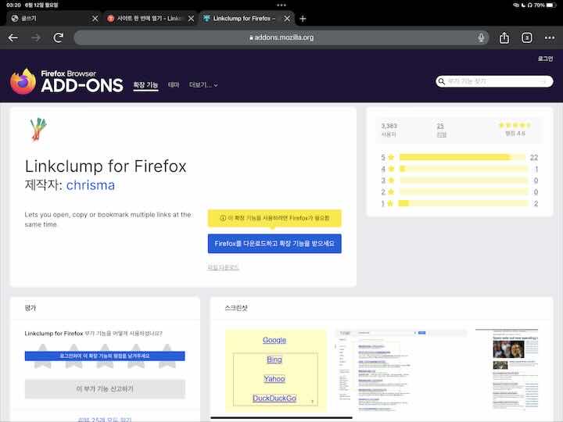Click the 스크린샷 section heading

point(236,308)
